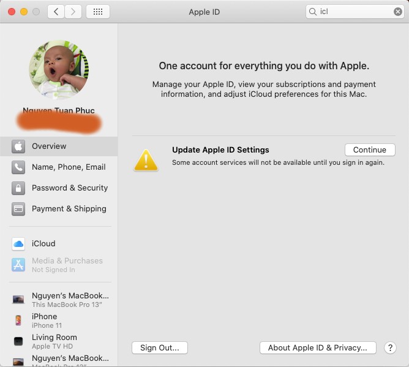Go forward with the right chevron button
The height and width of the screenshot is (367, 409).
click(x=73, y=12)
